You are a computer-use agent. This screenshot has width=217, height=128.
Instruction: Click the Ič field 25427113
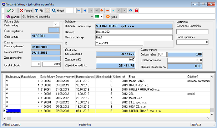(x=119, y=43)
